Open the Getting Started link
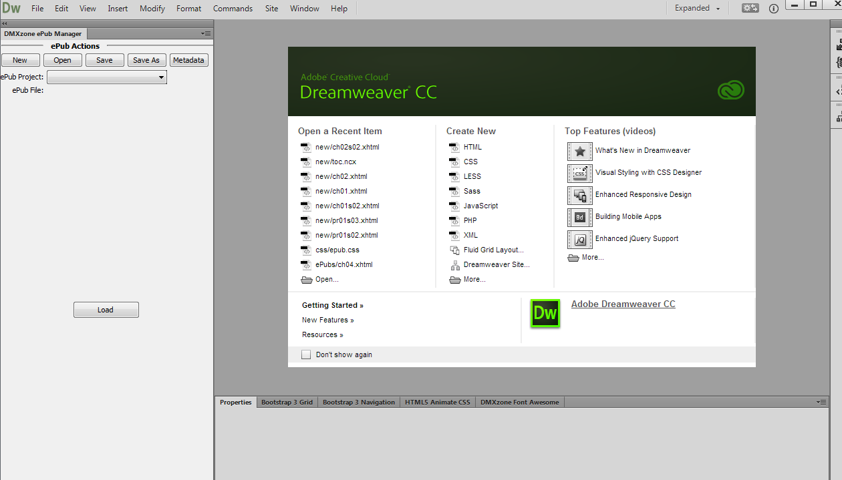Image resolution: width=842 pixels, height=480 pixels. tap(333, 306)
